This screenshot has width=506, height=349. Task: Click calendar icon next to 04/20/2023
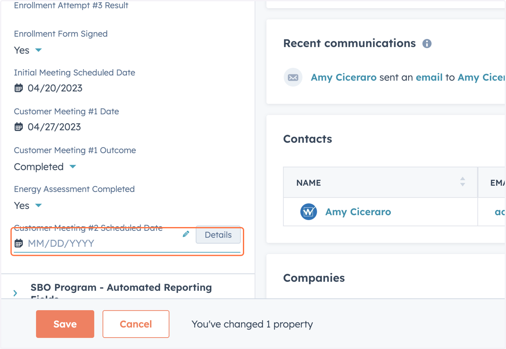[19, 88]
